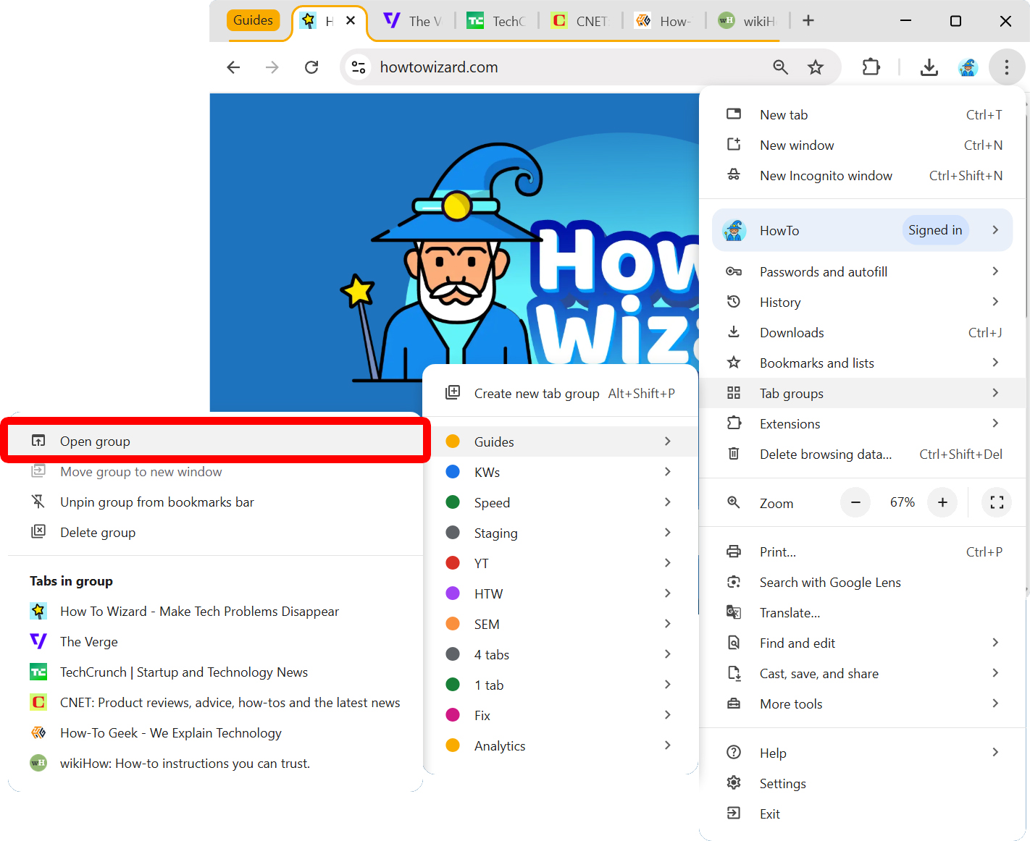1030x841 pixels.
Task: Click the New Incognito window icon
Action: tap(734, 175)
